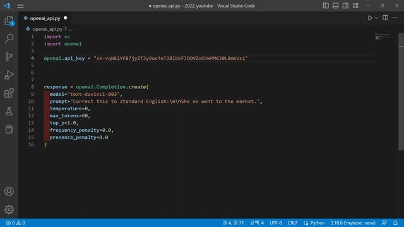Open the Manage settings gear
Image resolution: width=404 pixels, height=227 pixels.
(x=9, y=209)
